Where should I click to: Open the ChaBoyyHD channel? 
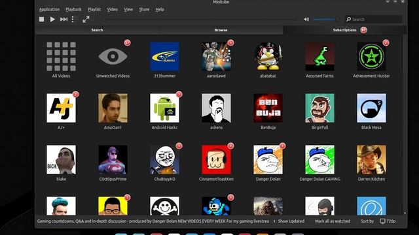pos(164,159)
